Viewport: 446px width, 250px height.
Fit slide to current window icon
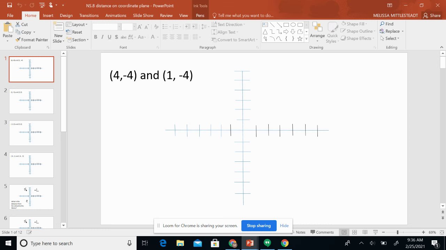[441, 232]
